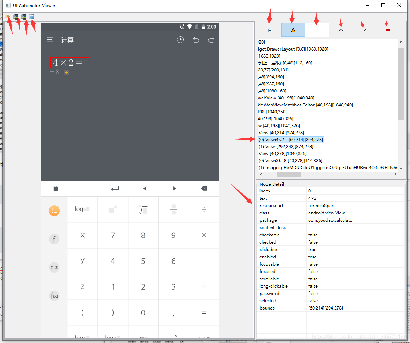The image size is (410, 343).
Task: Open the hamburger menu in the calculator screenshot
Action: (50, 40)
